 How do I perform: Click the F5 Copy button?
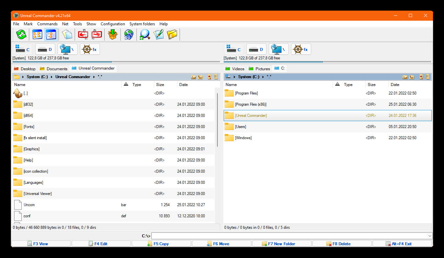click(x=161, y=244)
